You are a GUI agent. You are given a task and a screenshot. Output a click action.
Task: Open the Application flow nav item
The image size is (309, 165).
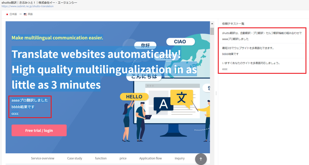point(151,158)
